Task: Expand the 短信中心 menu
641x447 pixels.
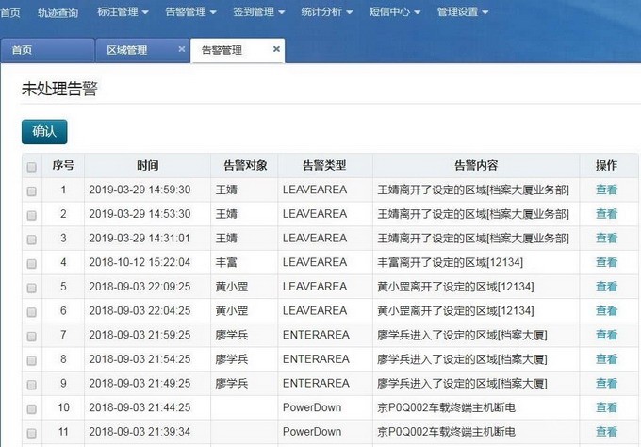Action: click(395, 12)
